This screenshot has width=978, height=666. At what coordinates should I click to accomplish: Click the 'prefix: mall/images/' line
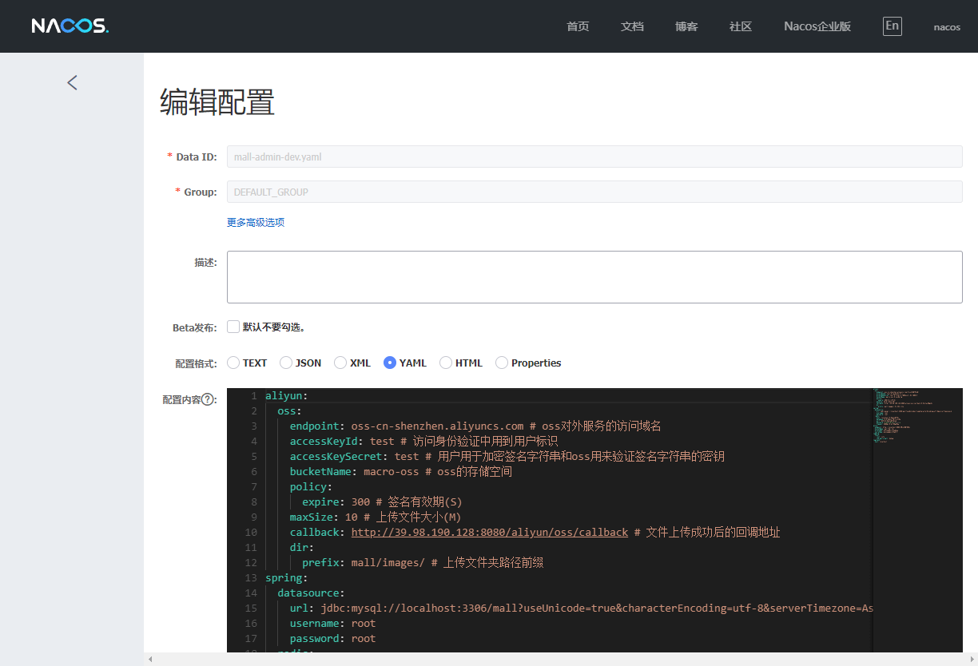(x=423, y=562)
